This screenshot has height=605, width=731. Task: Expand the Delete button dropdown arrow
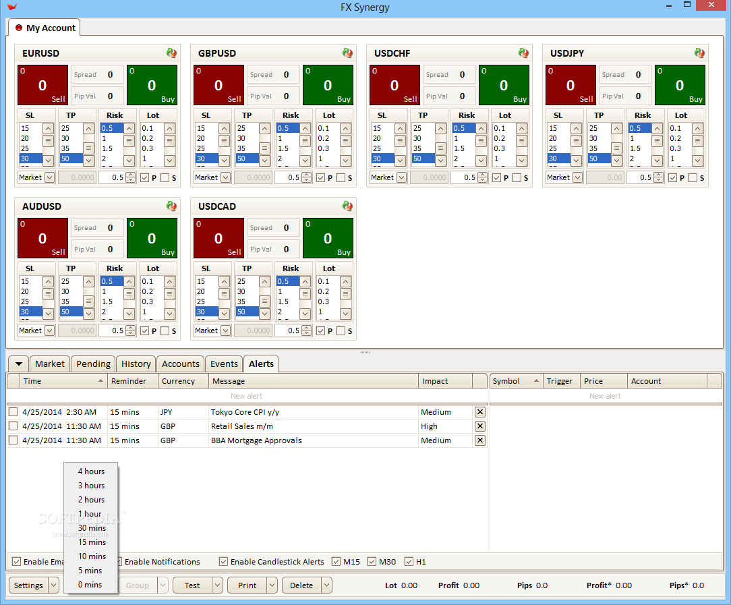tap(327, 585)
